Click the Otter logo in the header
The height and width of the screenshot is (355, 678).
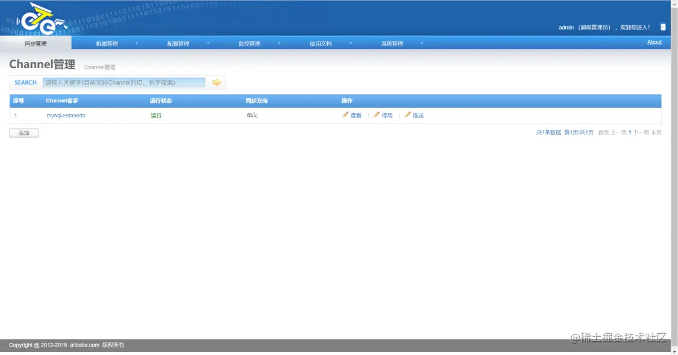[x=42, y=19]
